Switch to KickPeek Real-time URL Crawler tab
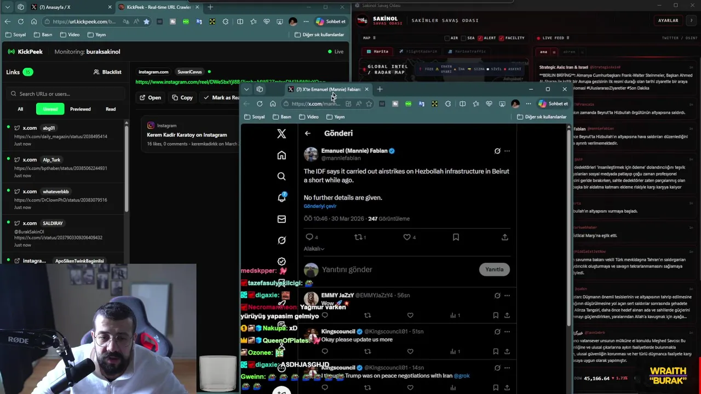701x394 pixels. (159, 7)
